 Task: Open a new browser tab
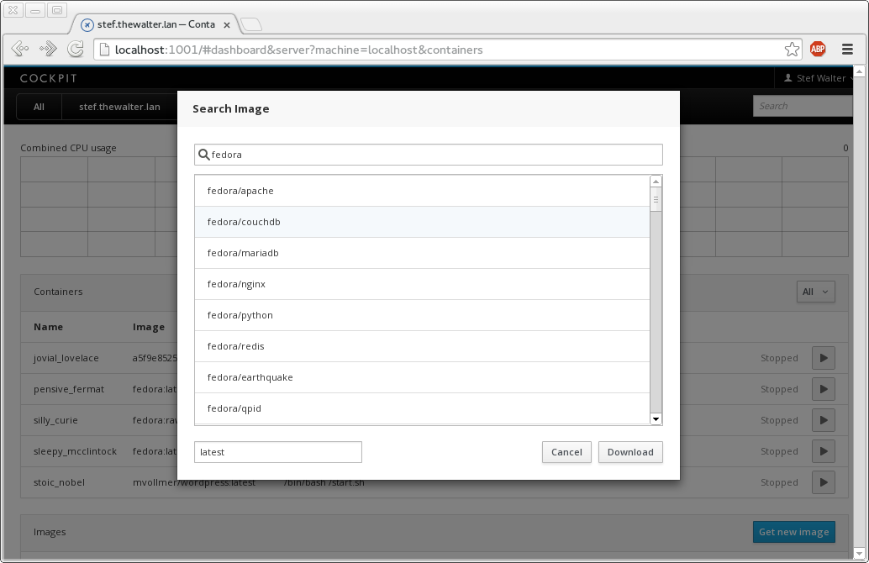[251, 24]
